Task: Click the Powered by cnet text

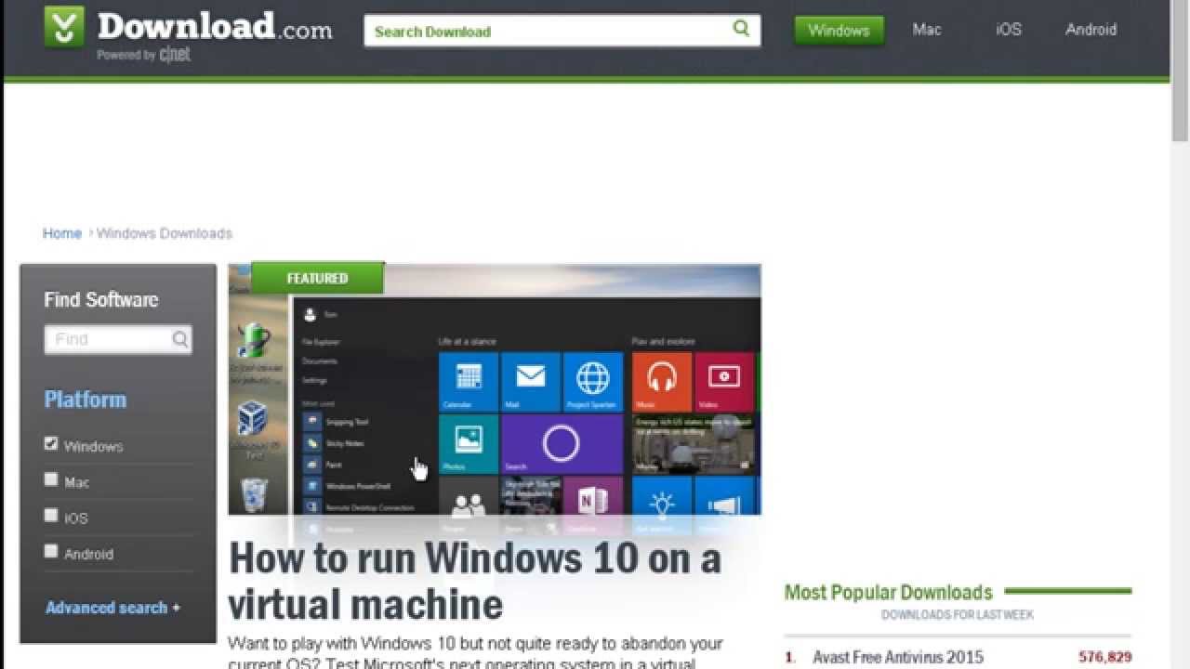Action: pos(143,55)
